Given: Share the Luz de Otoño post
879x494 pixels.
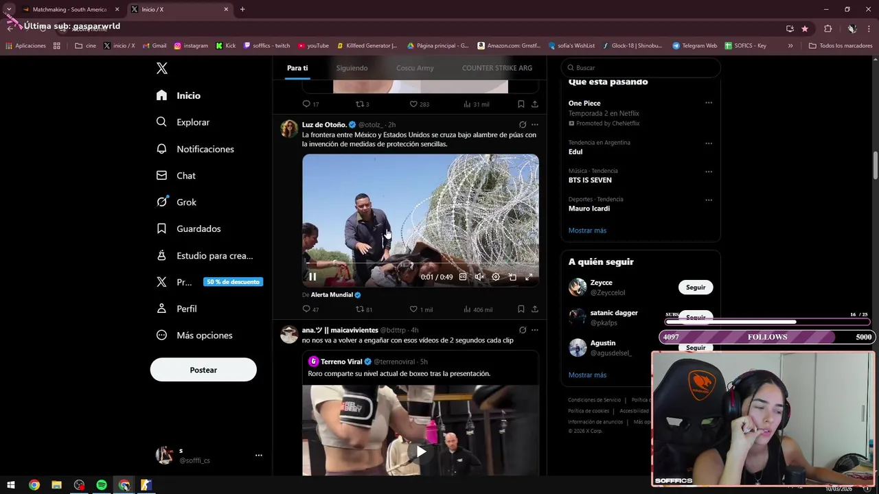Looking at the screenshot, I should click(x=535, y=309).
